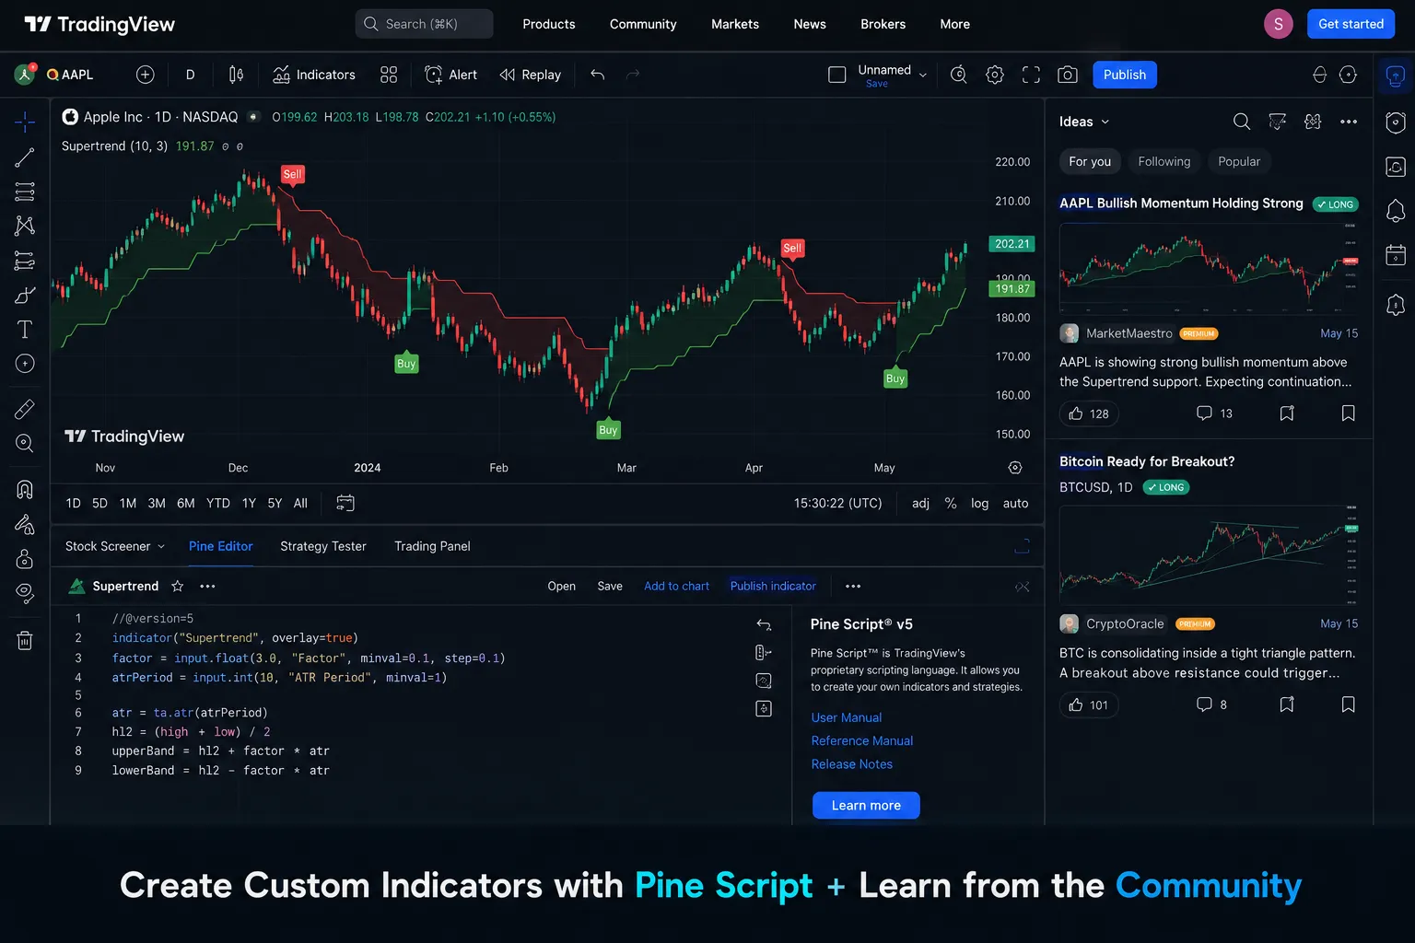
Task: Open the Pine Script User Manual link
Action: 846,717
